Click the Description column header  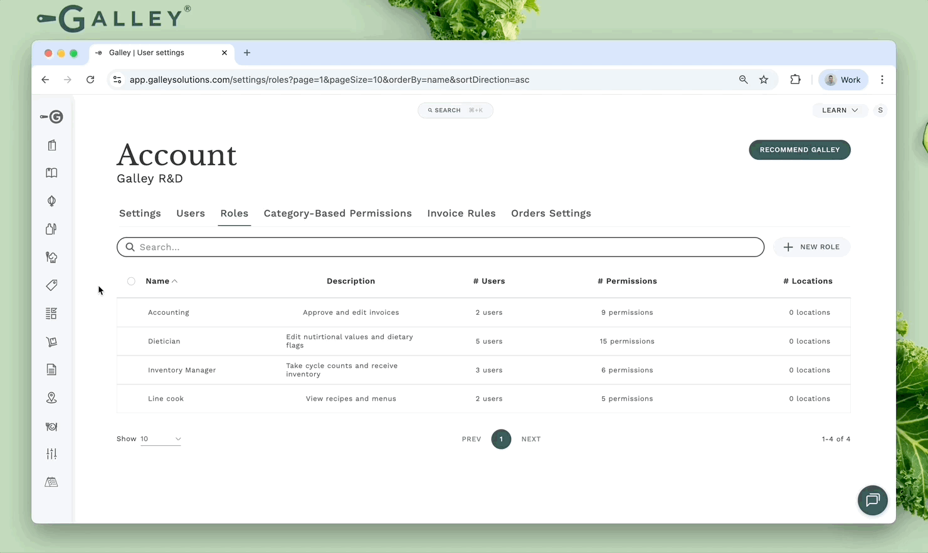click(351, 281)
